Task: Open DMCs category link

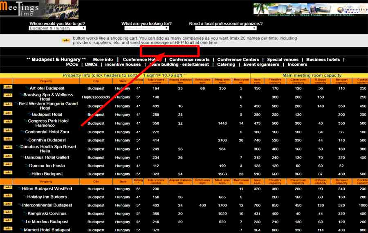Action: click(x=91, y=64)
